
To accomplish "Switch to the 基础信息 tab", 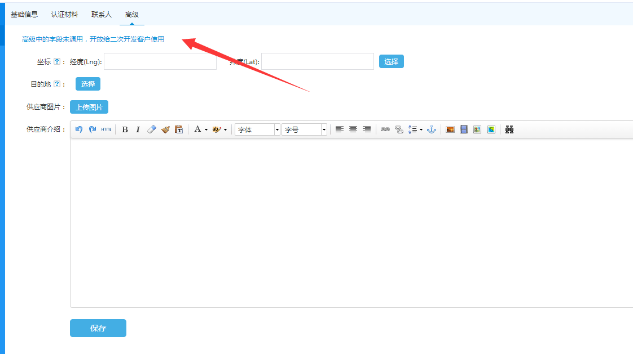I will (24, 14).
